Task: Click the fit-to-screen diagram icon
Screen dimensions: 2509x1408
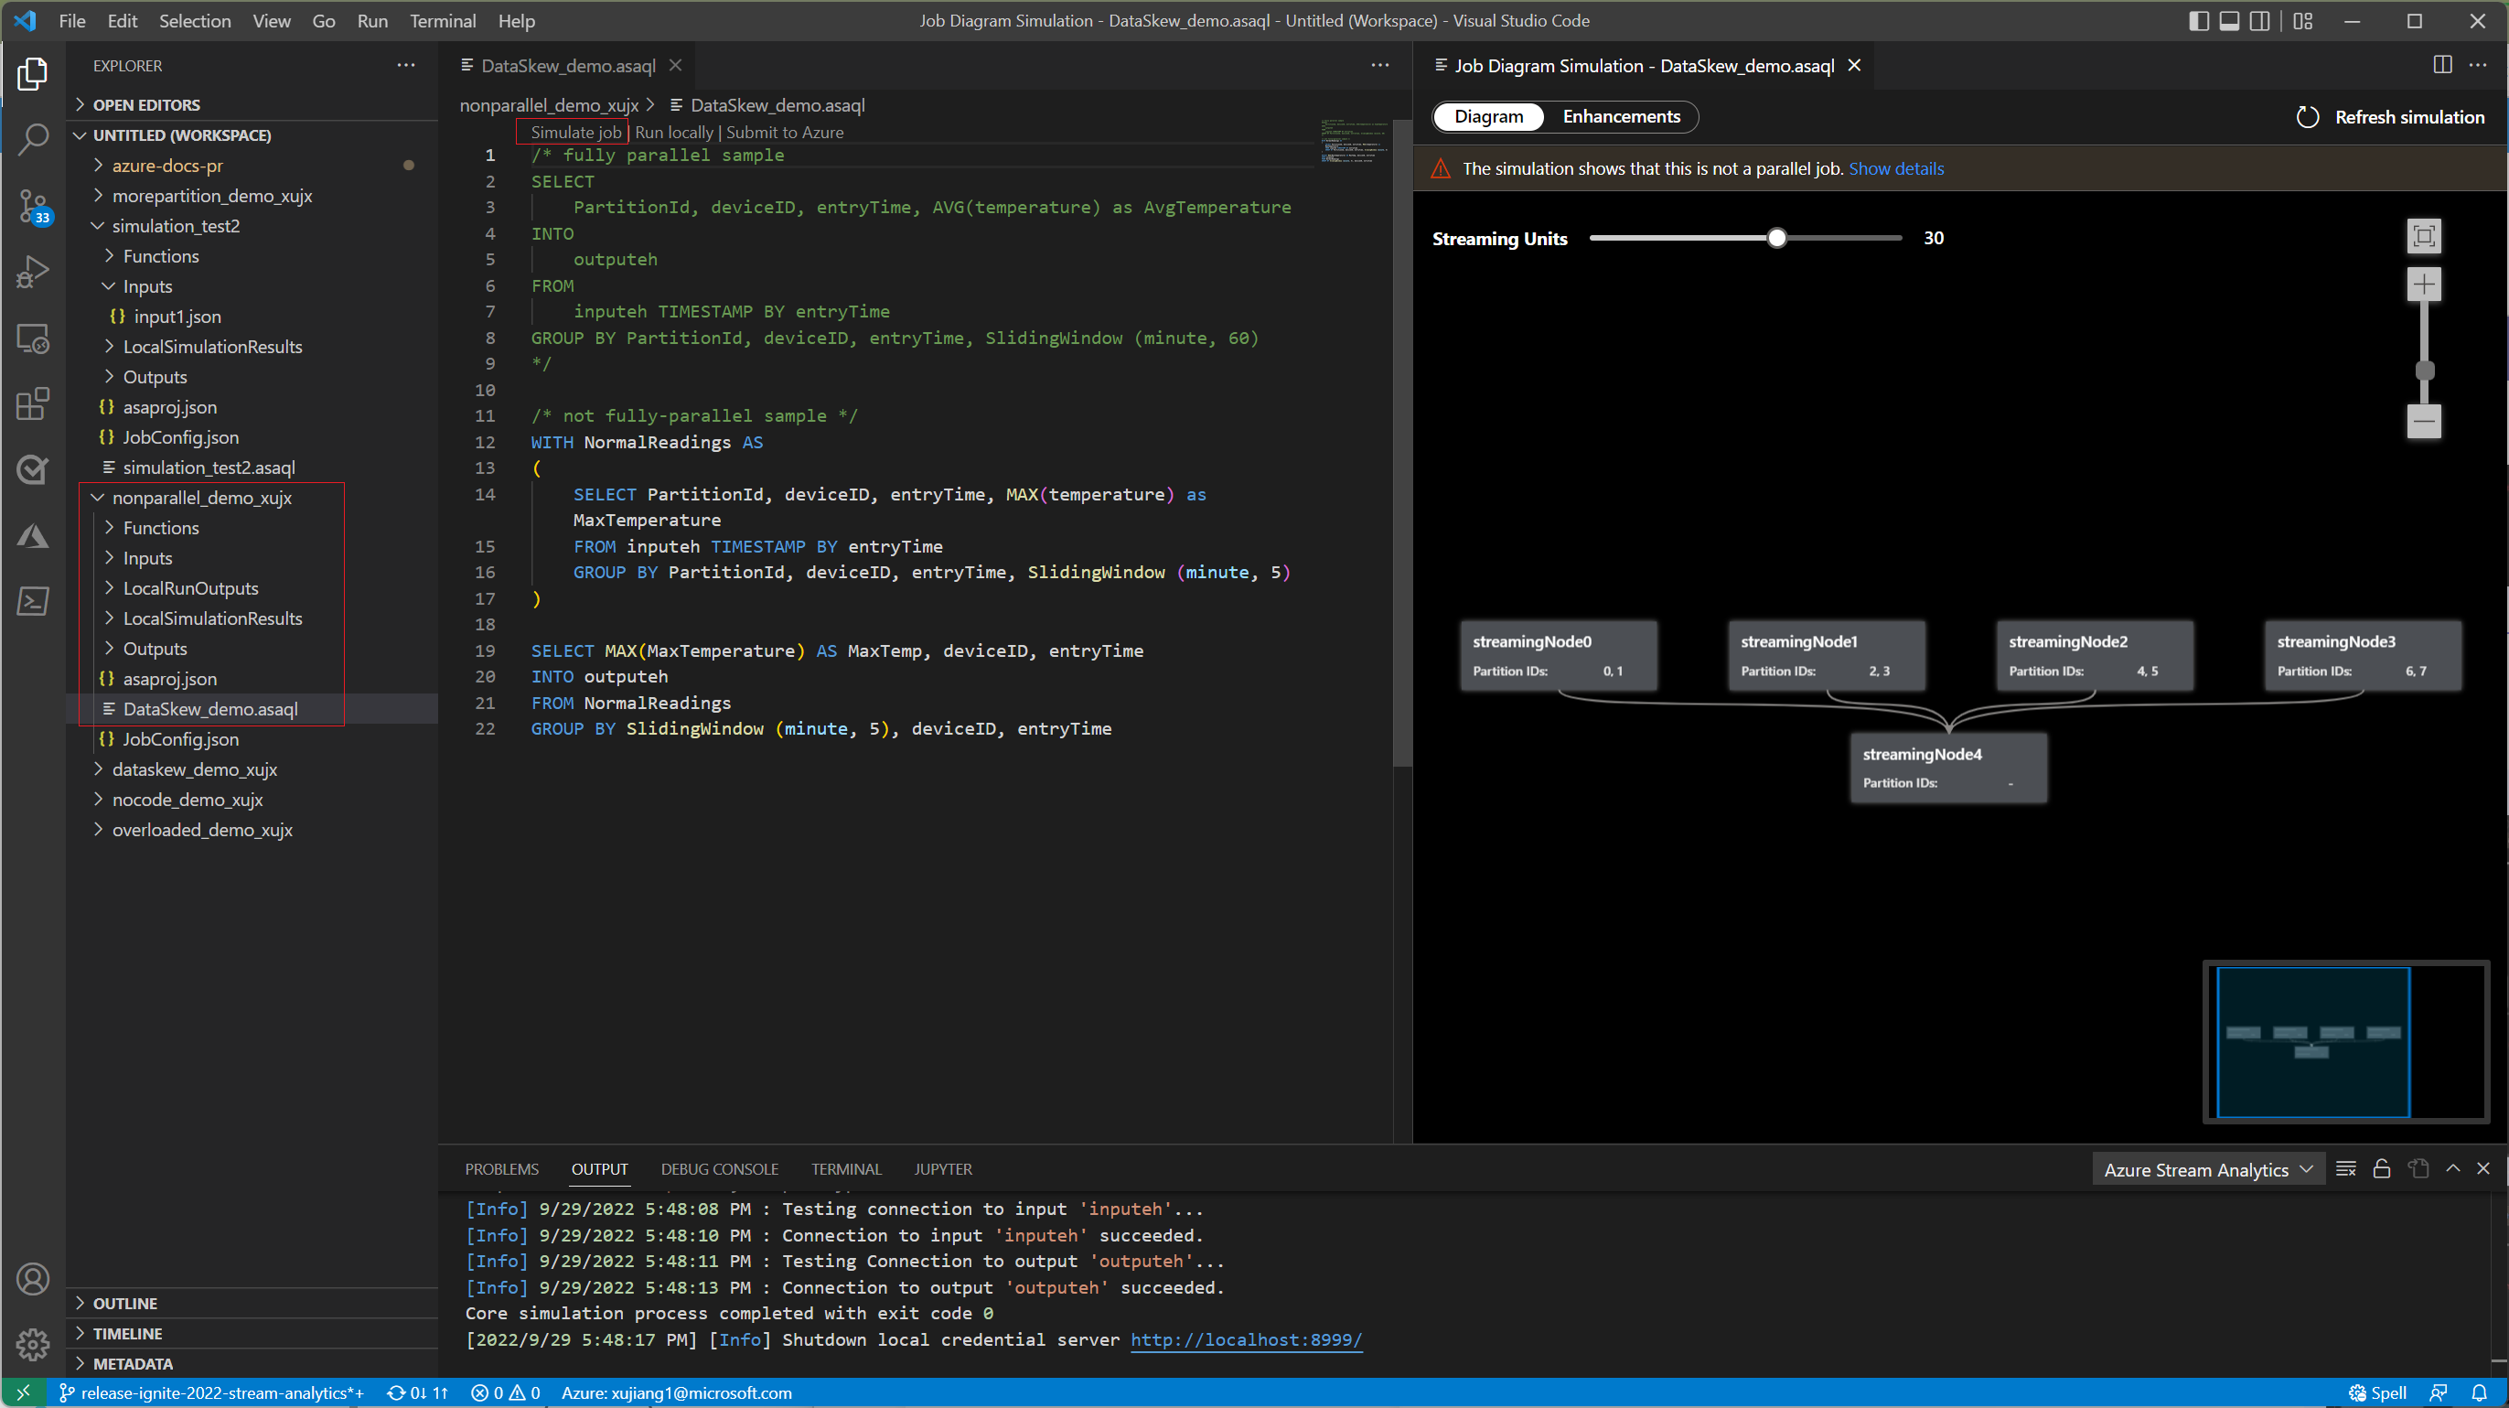Action: [2423, 236]
